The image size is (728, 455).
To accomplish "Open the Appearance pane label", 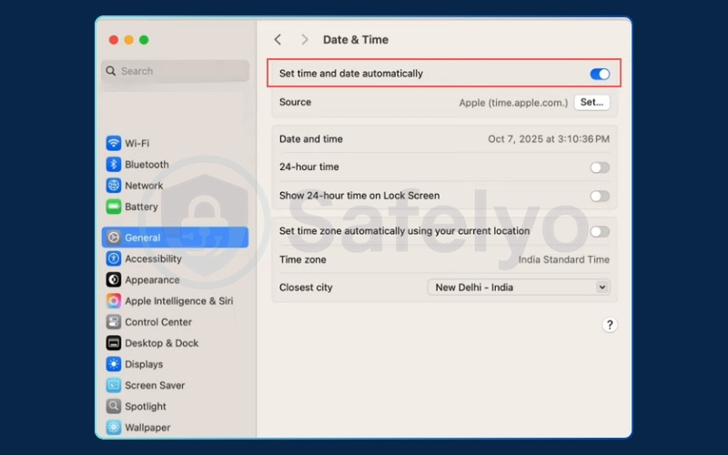I will pos(152,280).
